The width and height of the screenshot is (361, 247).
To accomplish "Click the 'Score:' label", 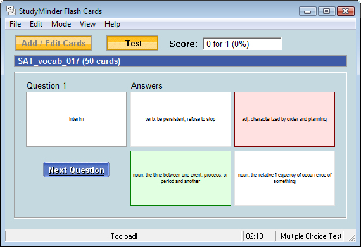I will (x=183, y=44).
